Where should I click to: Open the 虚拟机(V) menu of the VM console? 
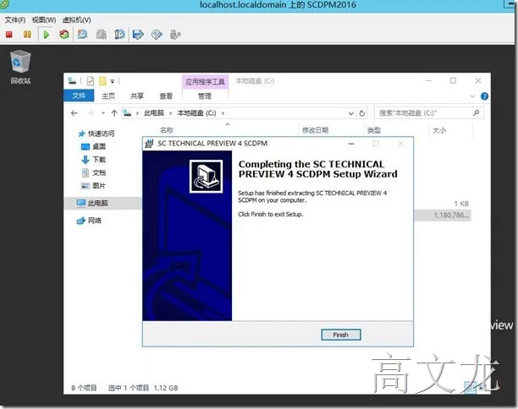(x=77, y=20)
